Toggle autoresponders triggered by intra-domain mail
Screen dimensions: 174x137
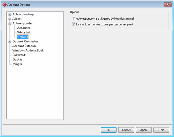tap(74, 18)
